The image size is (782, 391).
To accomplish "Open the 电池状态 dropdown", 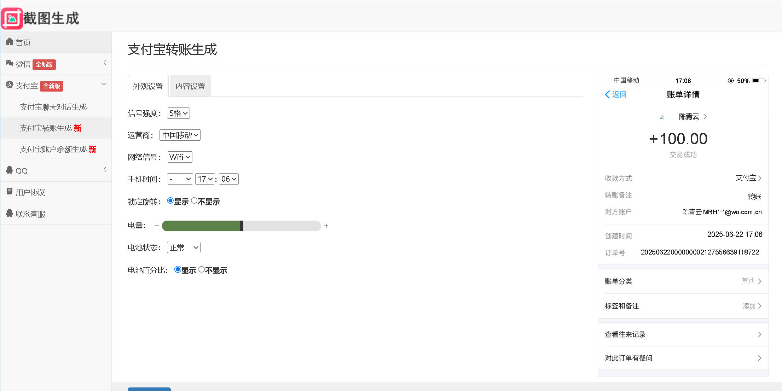I will click(x=183, y=247).
